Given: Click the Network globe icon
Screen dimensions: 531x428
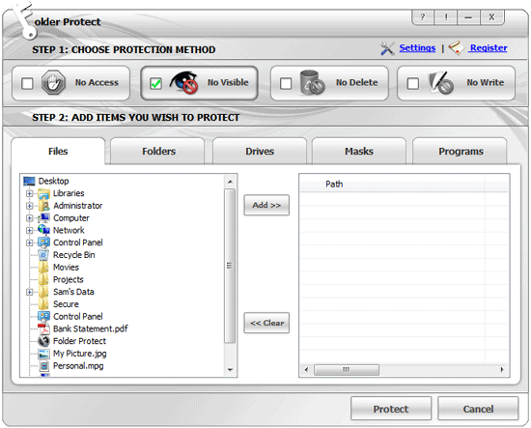Looking at the screenshot, I should (43, 230).
